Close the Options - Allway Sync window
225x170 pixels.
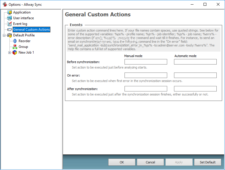point(218,5)
